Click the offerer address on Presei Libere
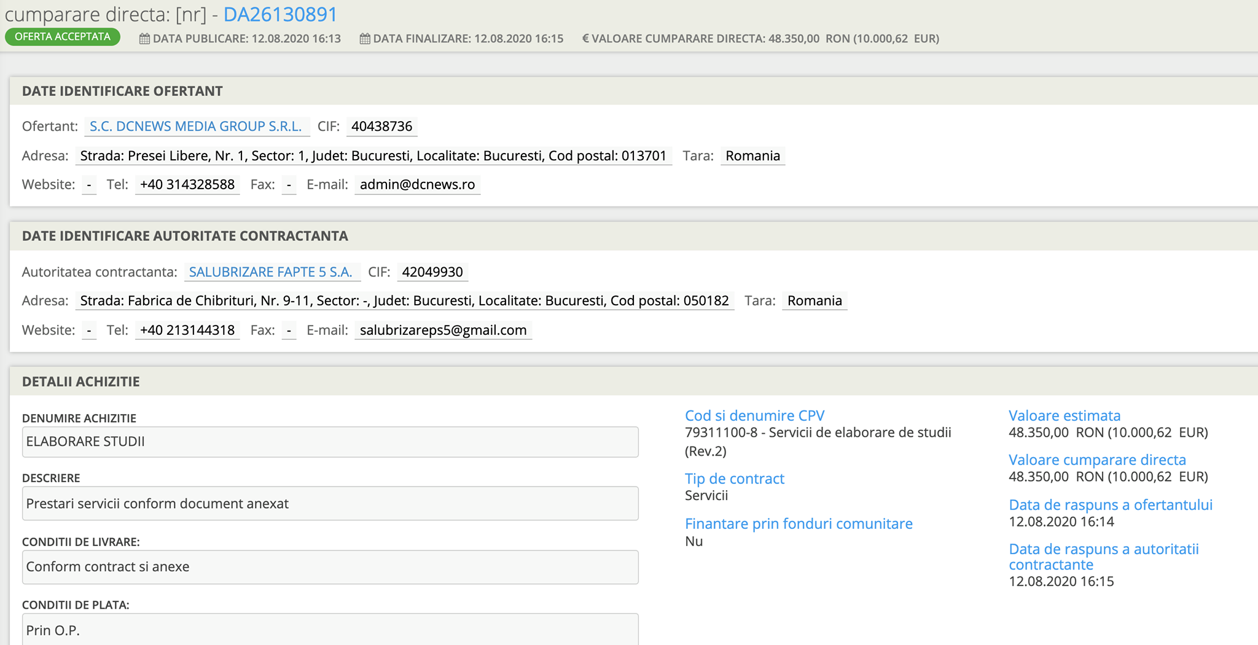Viewport: 1258px width, 645px height. (x=373, y=156)
